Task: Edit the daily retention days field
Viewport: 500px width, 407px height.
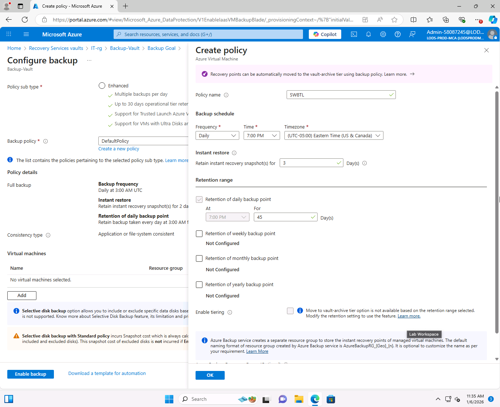Action: pos(286,217)
